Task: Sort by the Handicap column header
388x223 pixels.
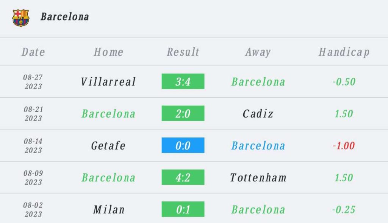Action: click(344, 52)
